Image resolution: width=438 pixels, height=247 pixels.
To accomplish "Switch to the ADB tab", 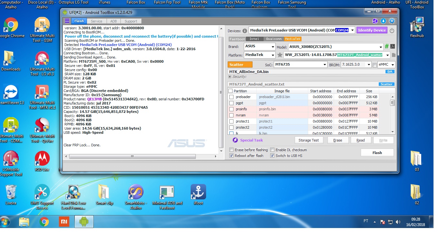I will (113, 21).
